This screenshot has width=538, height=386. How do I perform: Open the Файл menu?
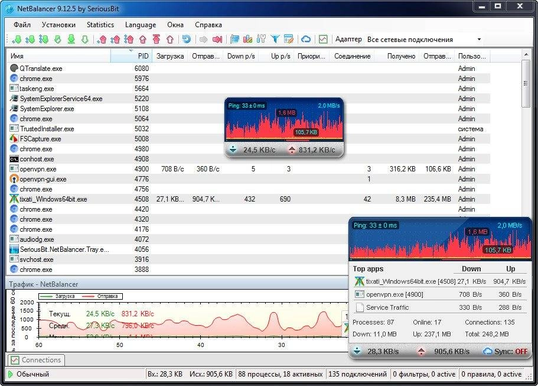click(22, 25)
